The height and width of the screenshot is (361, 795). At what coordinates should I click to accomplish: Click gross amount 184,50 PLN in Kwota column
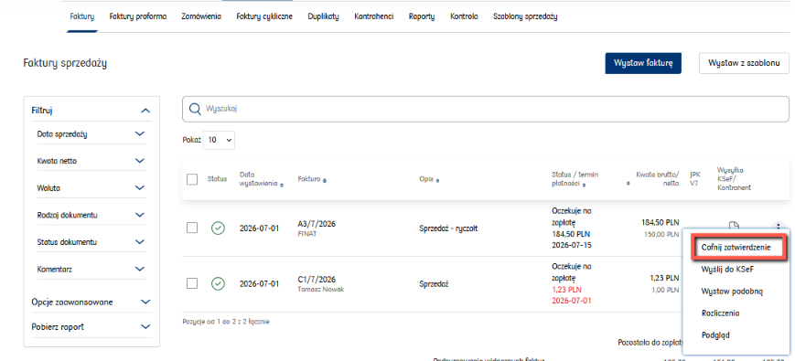[x=660, y=222]
